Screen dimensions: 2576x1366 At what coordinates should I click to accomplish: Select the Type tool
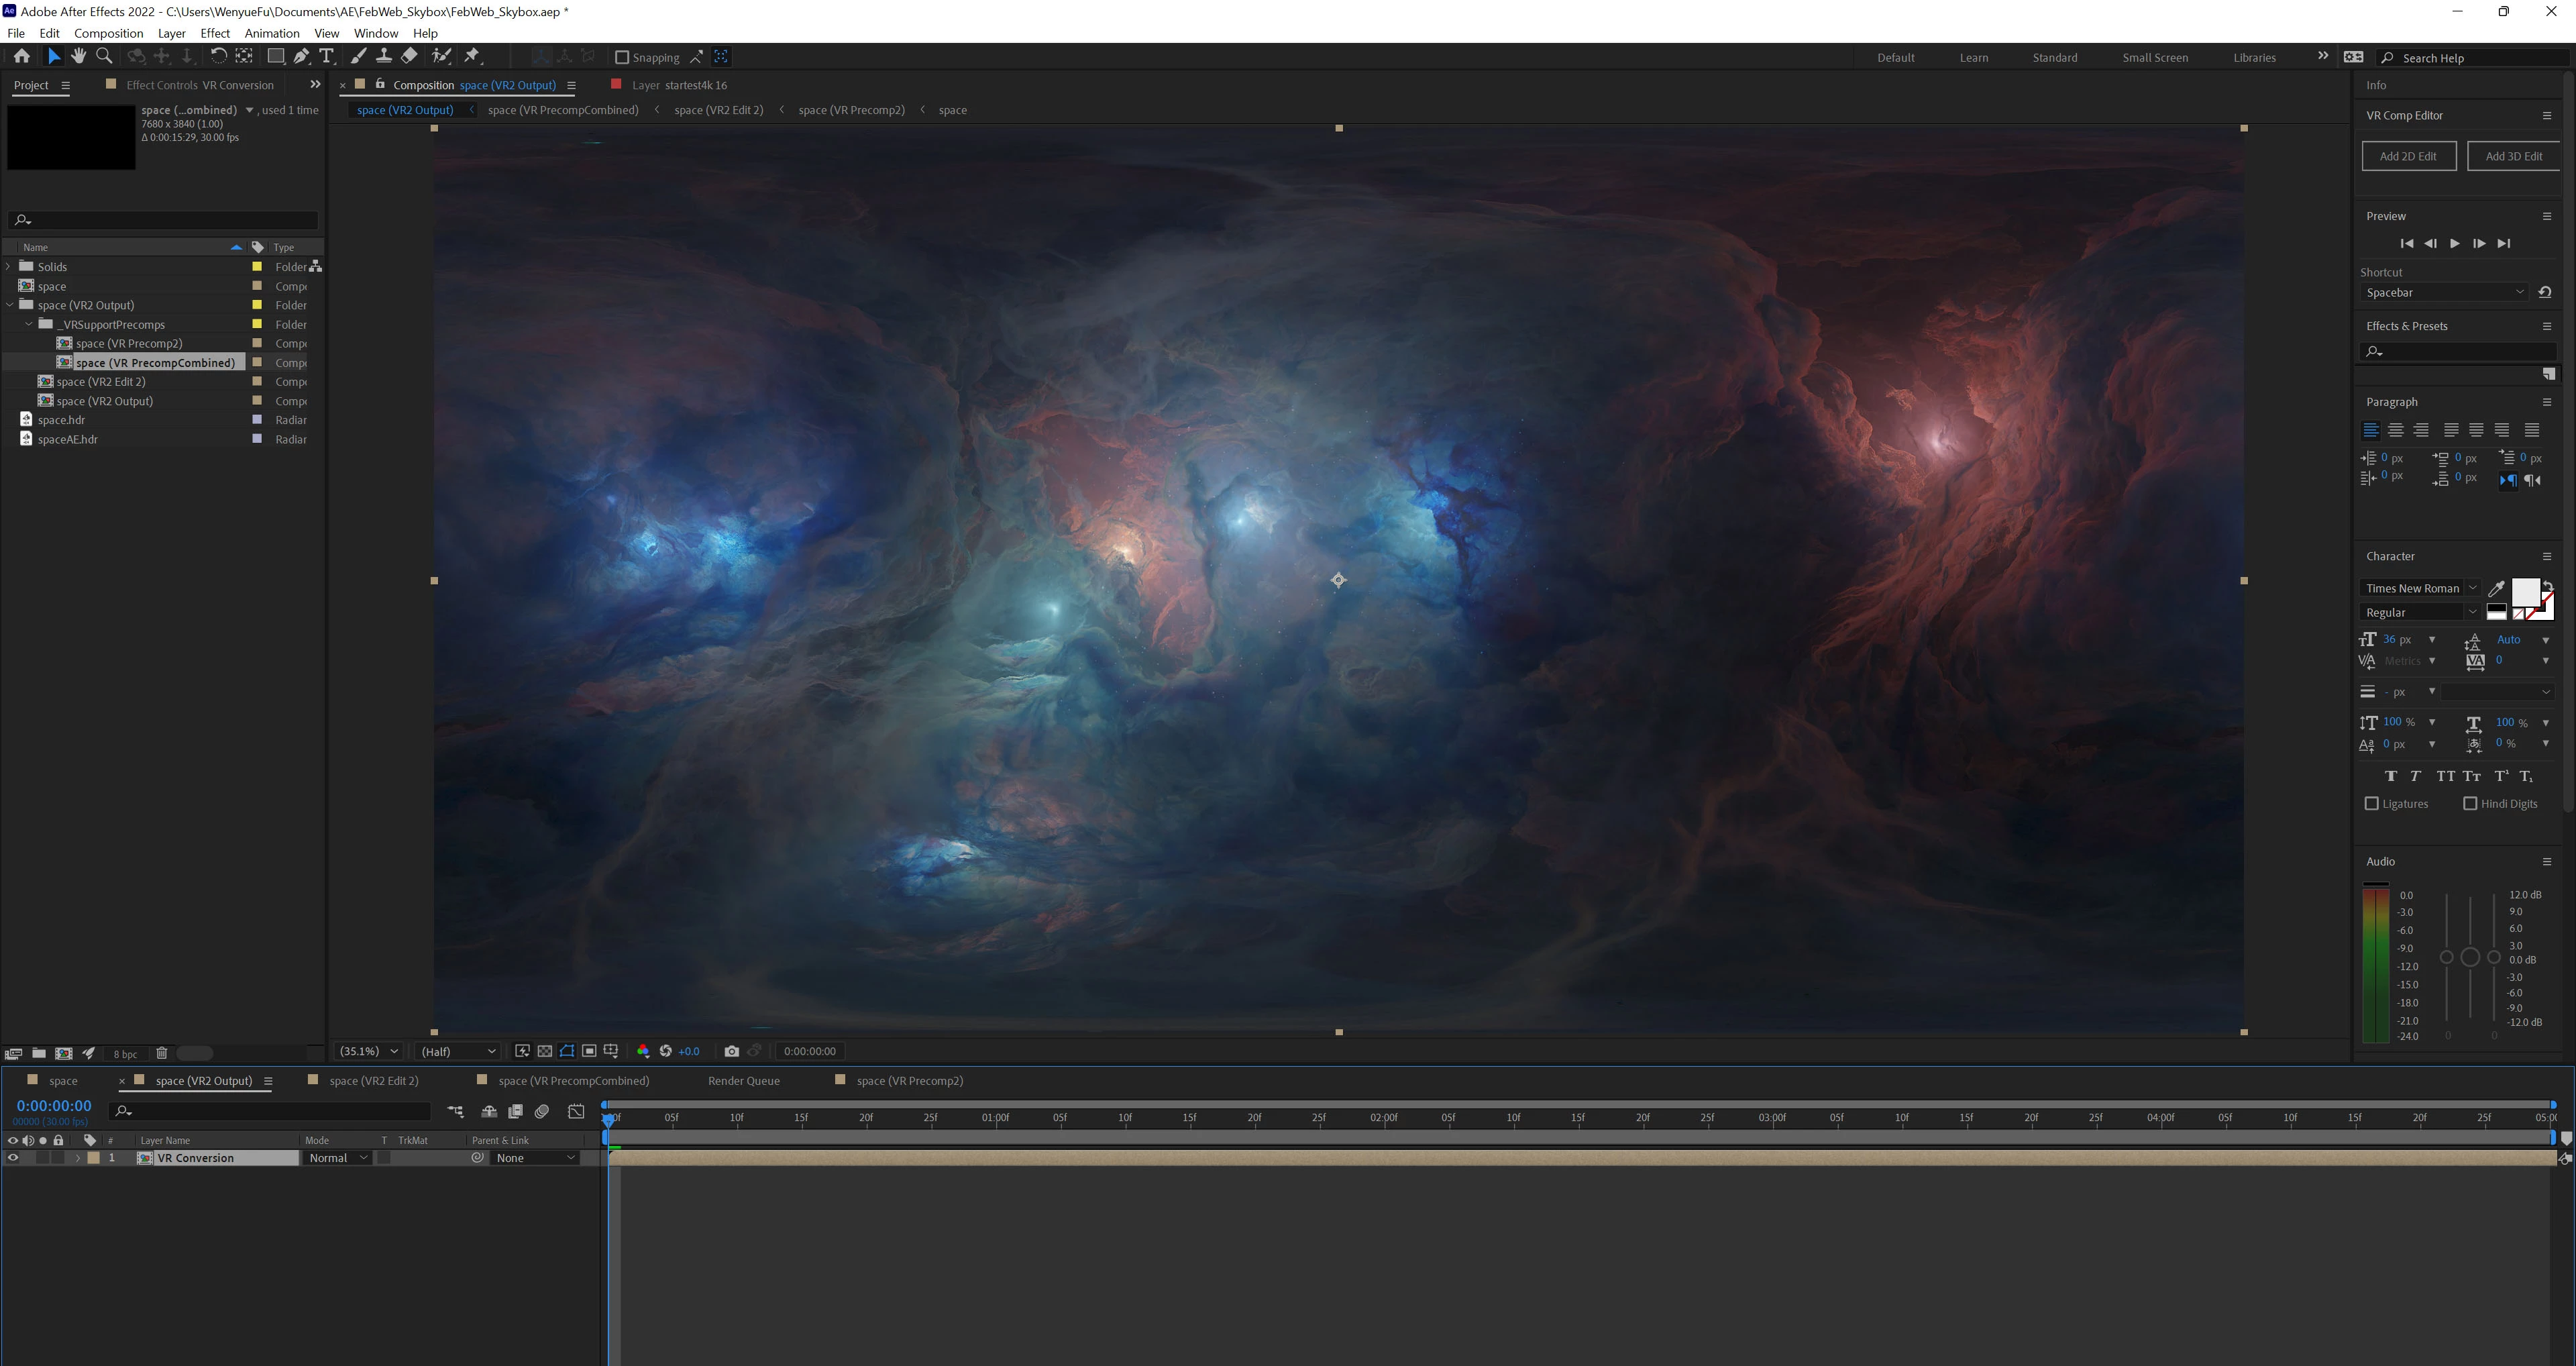click(326, 57)
